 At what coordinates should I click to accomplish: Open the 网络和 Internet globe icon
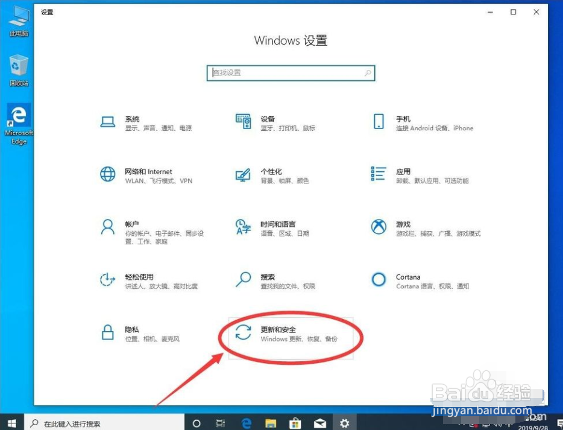point(108,174)
